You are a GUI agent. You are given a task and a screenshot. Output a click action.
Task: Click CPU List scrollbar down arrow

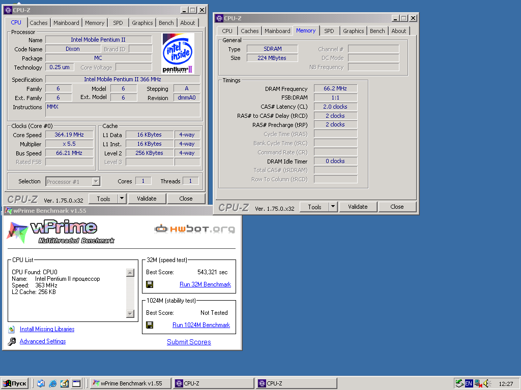coord(130,313)
